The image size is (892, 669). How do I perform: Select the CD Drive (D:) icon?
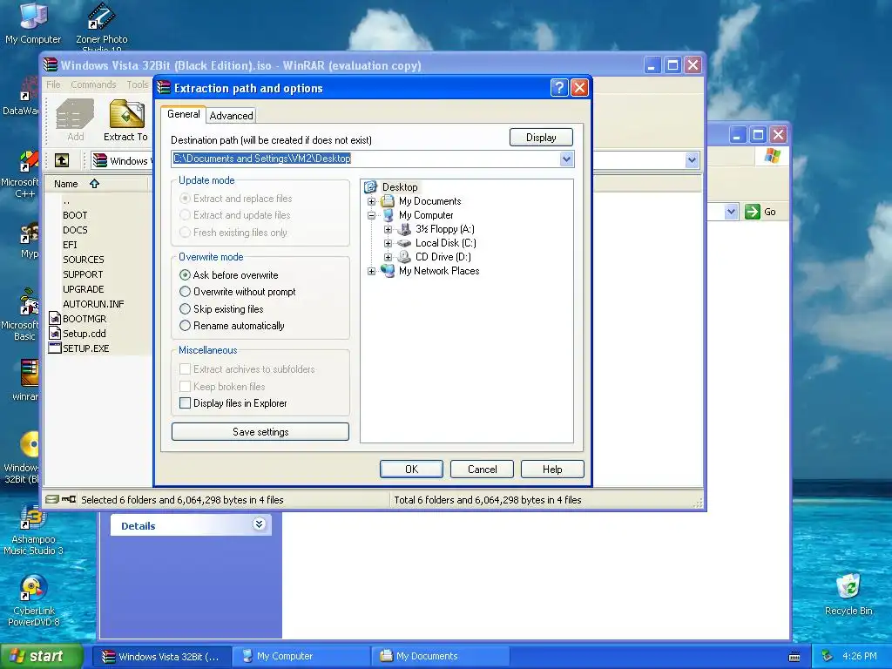[404, 257]
